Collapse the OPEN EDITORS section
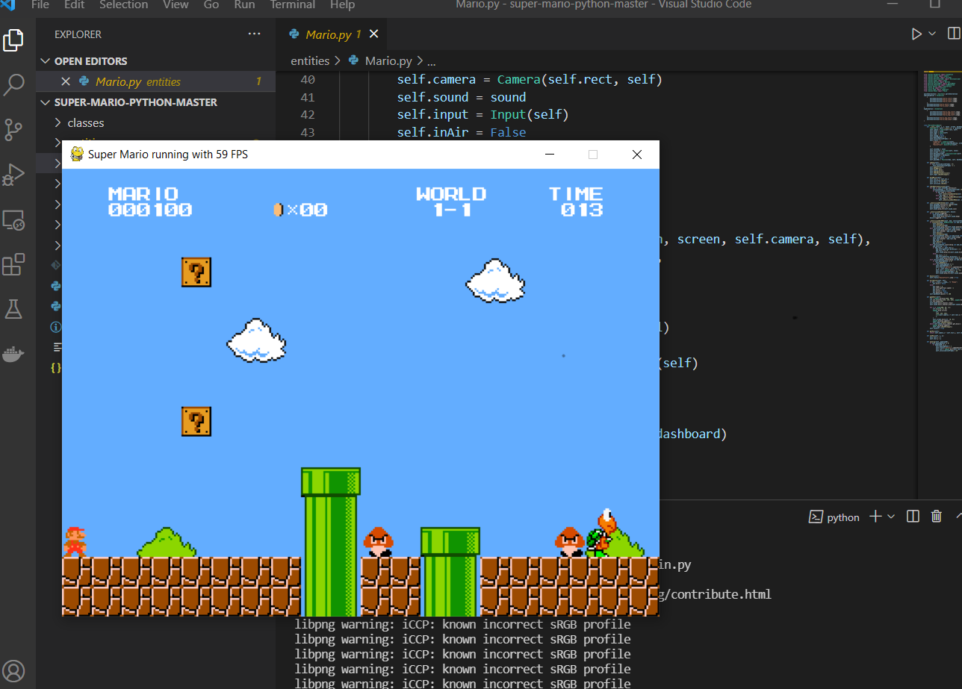962x689 pixels. (45, 60)
